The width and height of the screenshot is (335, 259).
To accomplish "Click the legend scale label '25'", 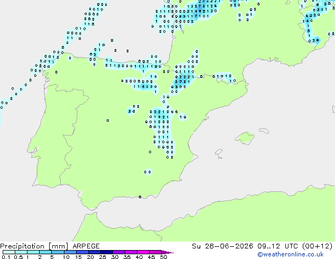I will pyautogui.click(x=103, y=257).
